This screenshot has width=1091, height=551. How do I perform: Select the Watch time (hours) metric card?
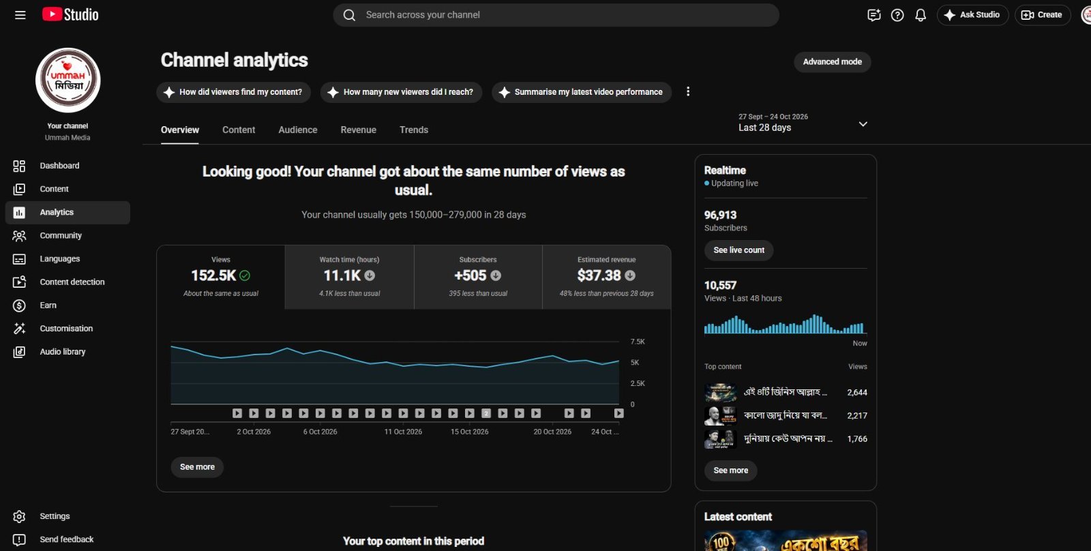click(x=350, y=277)
